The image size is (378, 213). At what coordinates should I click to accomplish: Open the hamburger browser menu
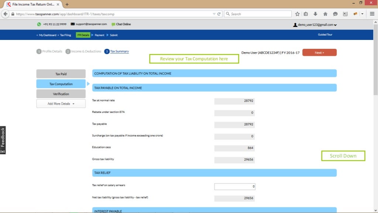(x=372, y=14)
